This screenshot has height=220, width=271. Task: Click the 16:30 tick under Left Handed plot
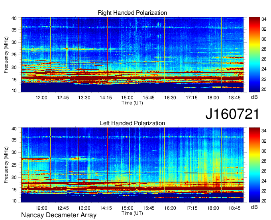click(x=170, y=208)
